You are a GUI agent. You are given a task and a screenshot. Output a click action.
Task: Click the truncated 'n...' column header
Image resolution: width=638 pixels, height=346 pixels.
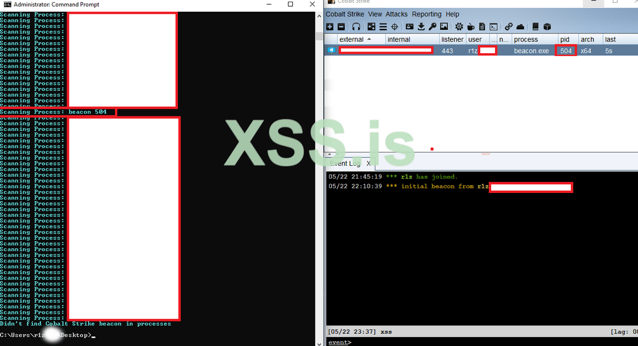tap(504, 39)
